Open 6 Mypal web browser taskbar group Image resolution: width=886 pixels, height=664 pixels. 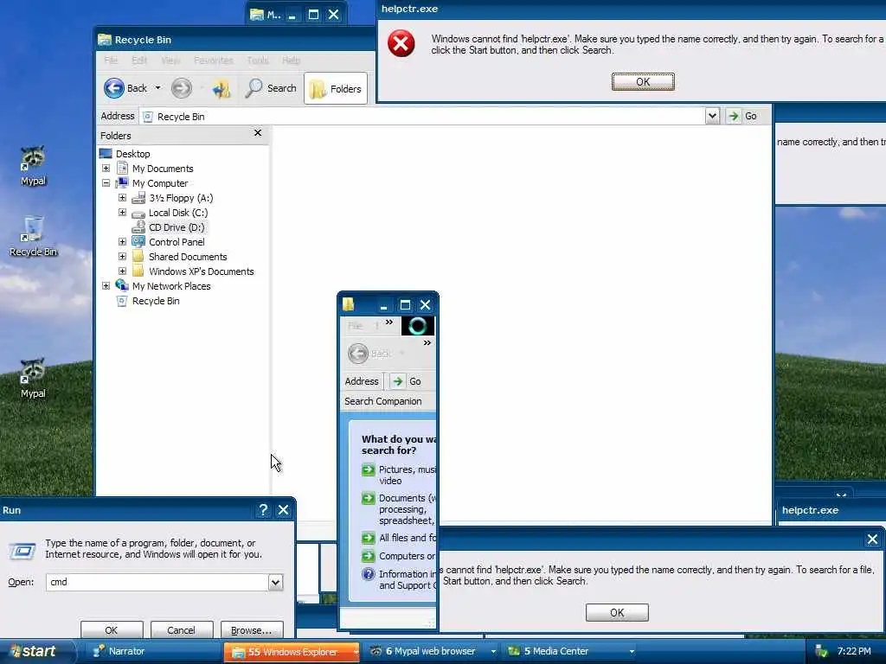[431, 651]
